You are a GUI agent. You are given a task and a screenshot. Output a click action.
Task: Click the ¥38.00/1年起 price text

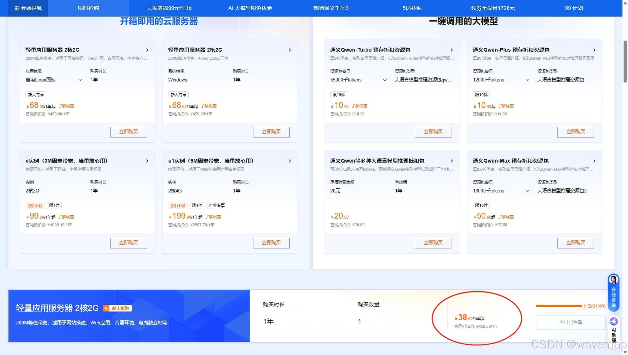tap(469, 317)
